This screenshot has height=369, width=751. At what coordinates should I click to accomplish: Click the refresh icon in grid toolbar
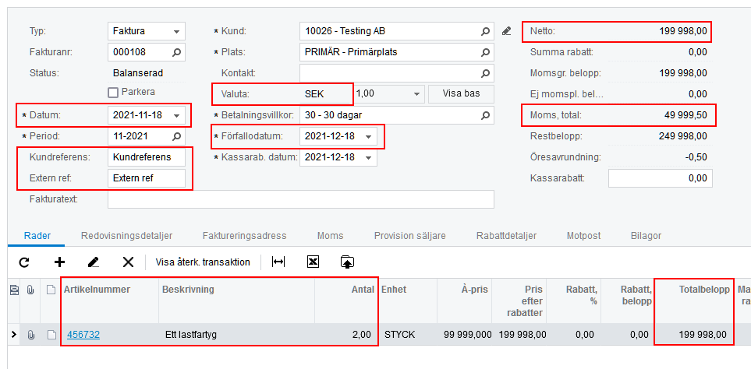tap(24, 262)
